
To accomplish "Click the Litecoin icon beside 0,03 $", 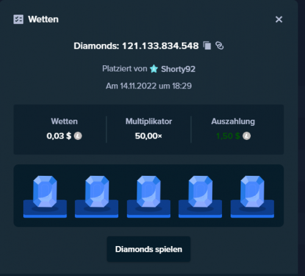I will click(x=77, y=136).
